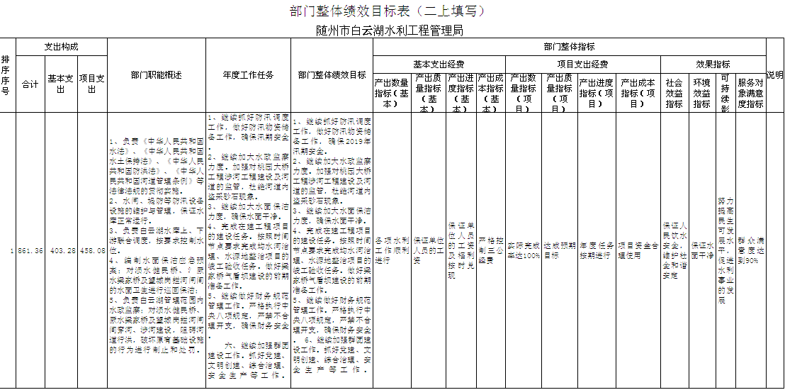This screenshot has width=785, height=390.
Task: Select cell 保证单位人员的工资
Action: [x=429, y=250]
